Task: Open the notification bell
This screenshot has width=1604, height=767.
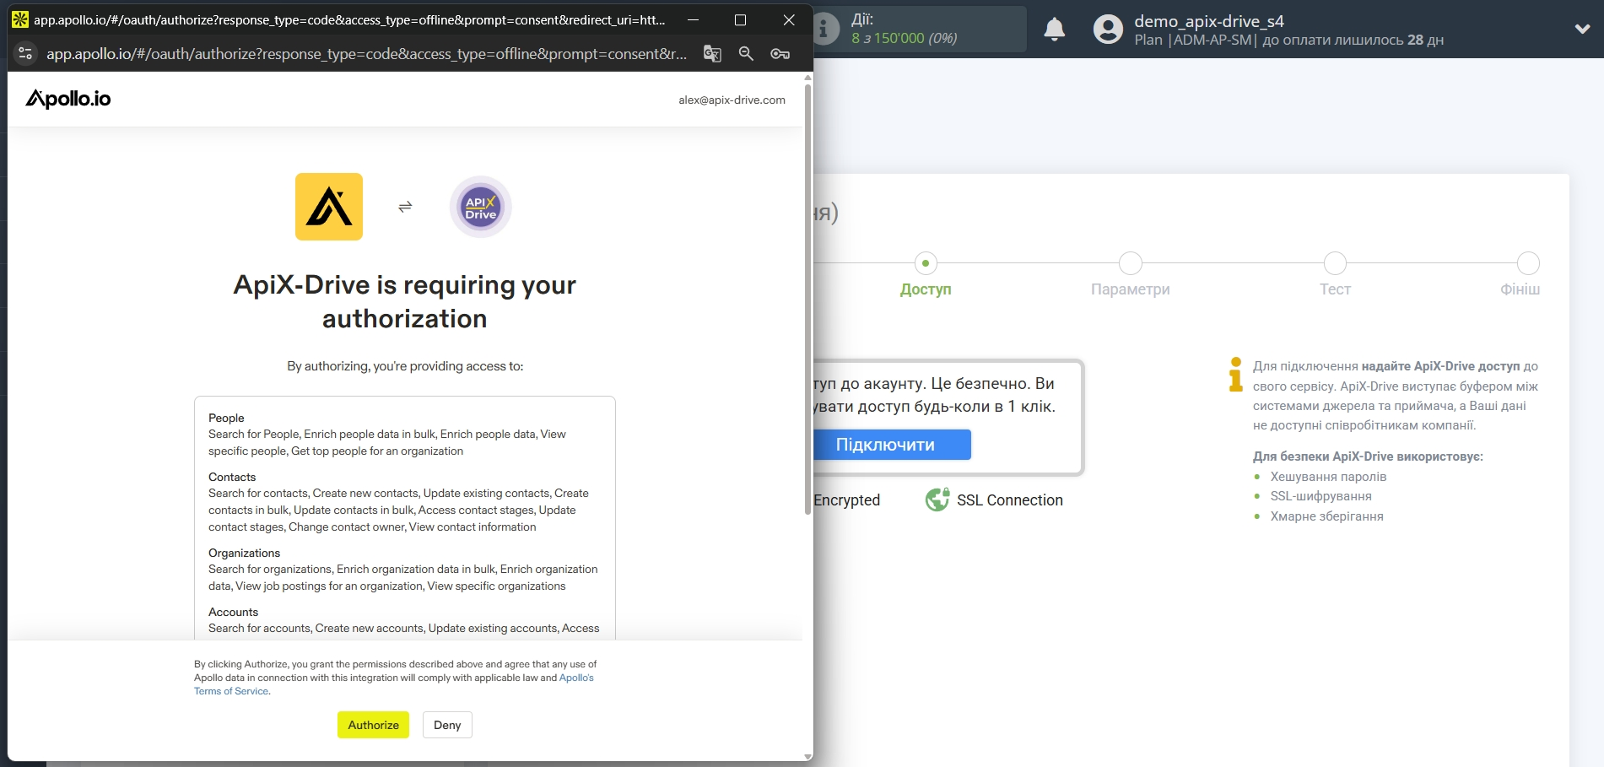Action: click(x=1054, y=29)
